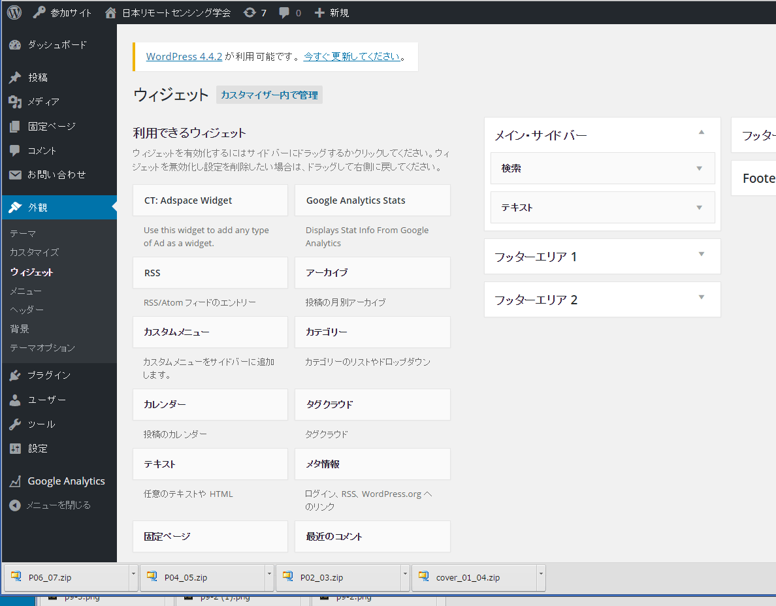Select the カレンダー widget
This screenshot has height=606, width=776.
(210, 405)
